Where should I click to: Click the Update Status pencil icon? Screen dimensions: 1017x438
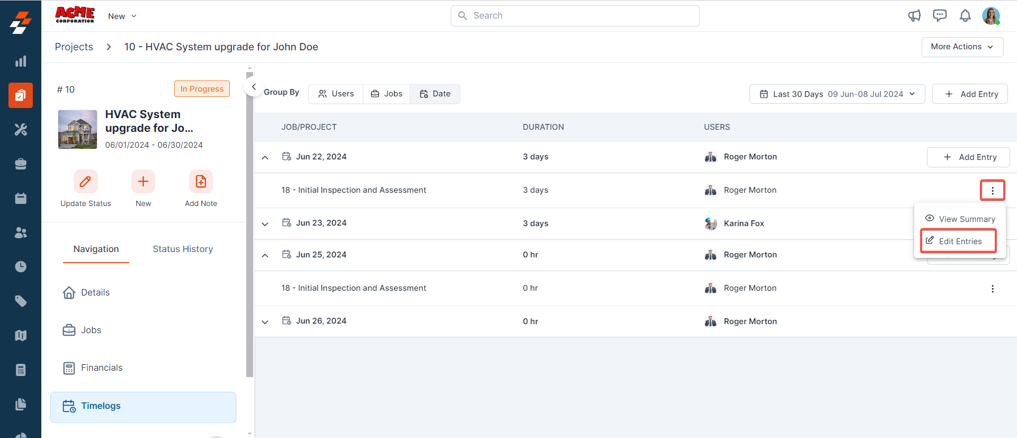[x=85, y=182]
